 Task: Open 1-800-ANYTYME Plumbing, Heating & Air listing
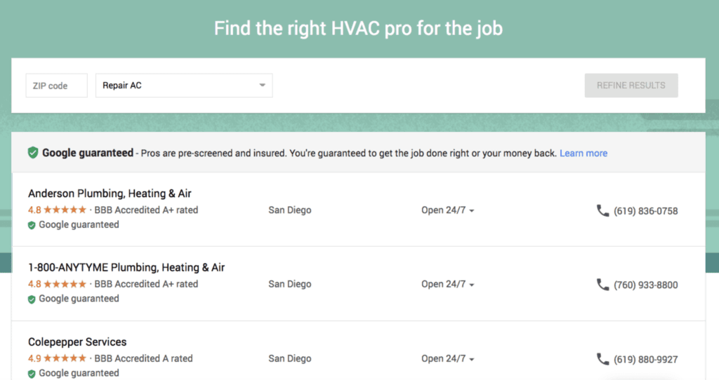[126, 268]
